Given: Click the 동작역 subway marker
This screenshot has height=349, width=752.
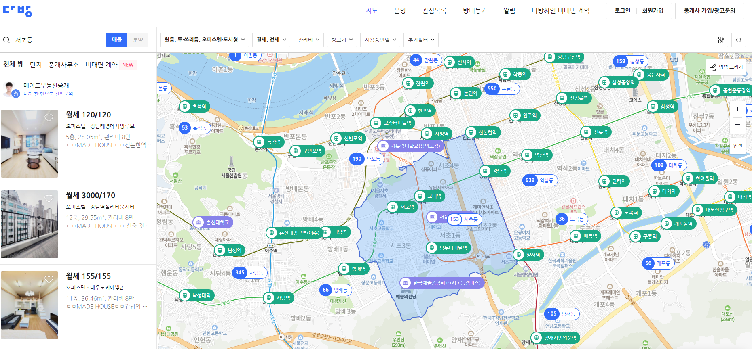Looking at the screenshot, I should 269,142.
